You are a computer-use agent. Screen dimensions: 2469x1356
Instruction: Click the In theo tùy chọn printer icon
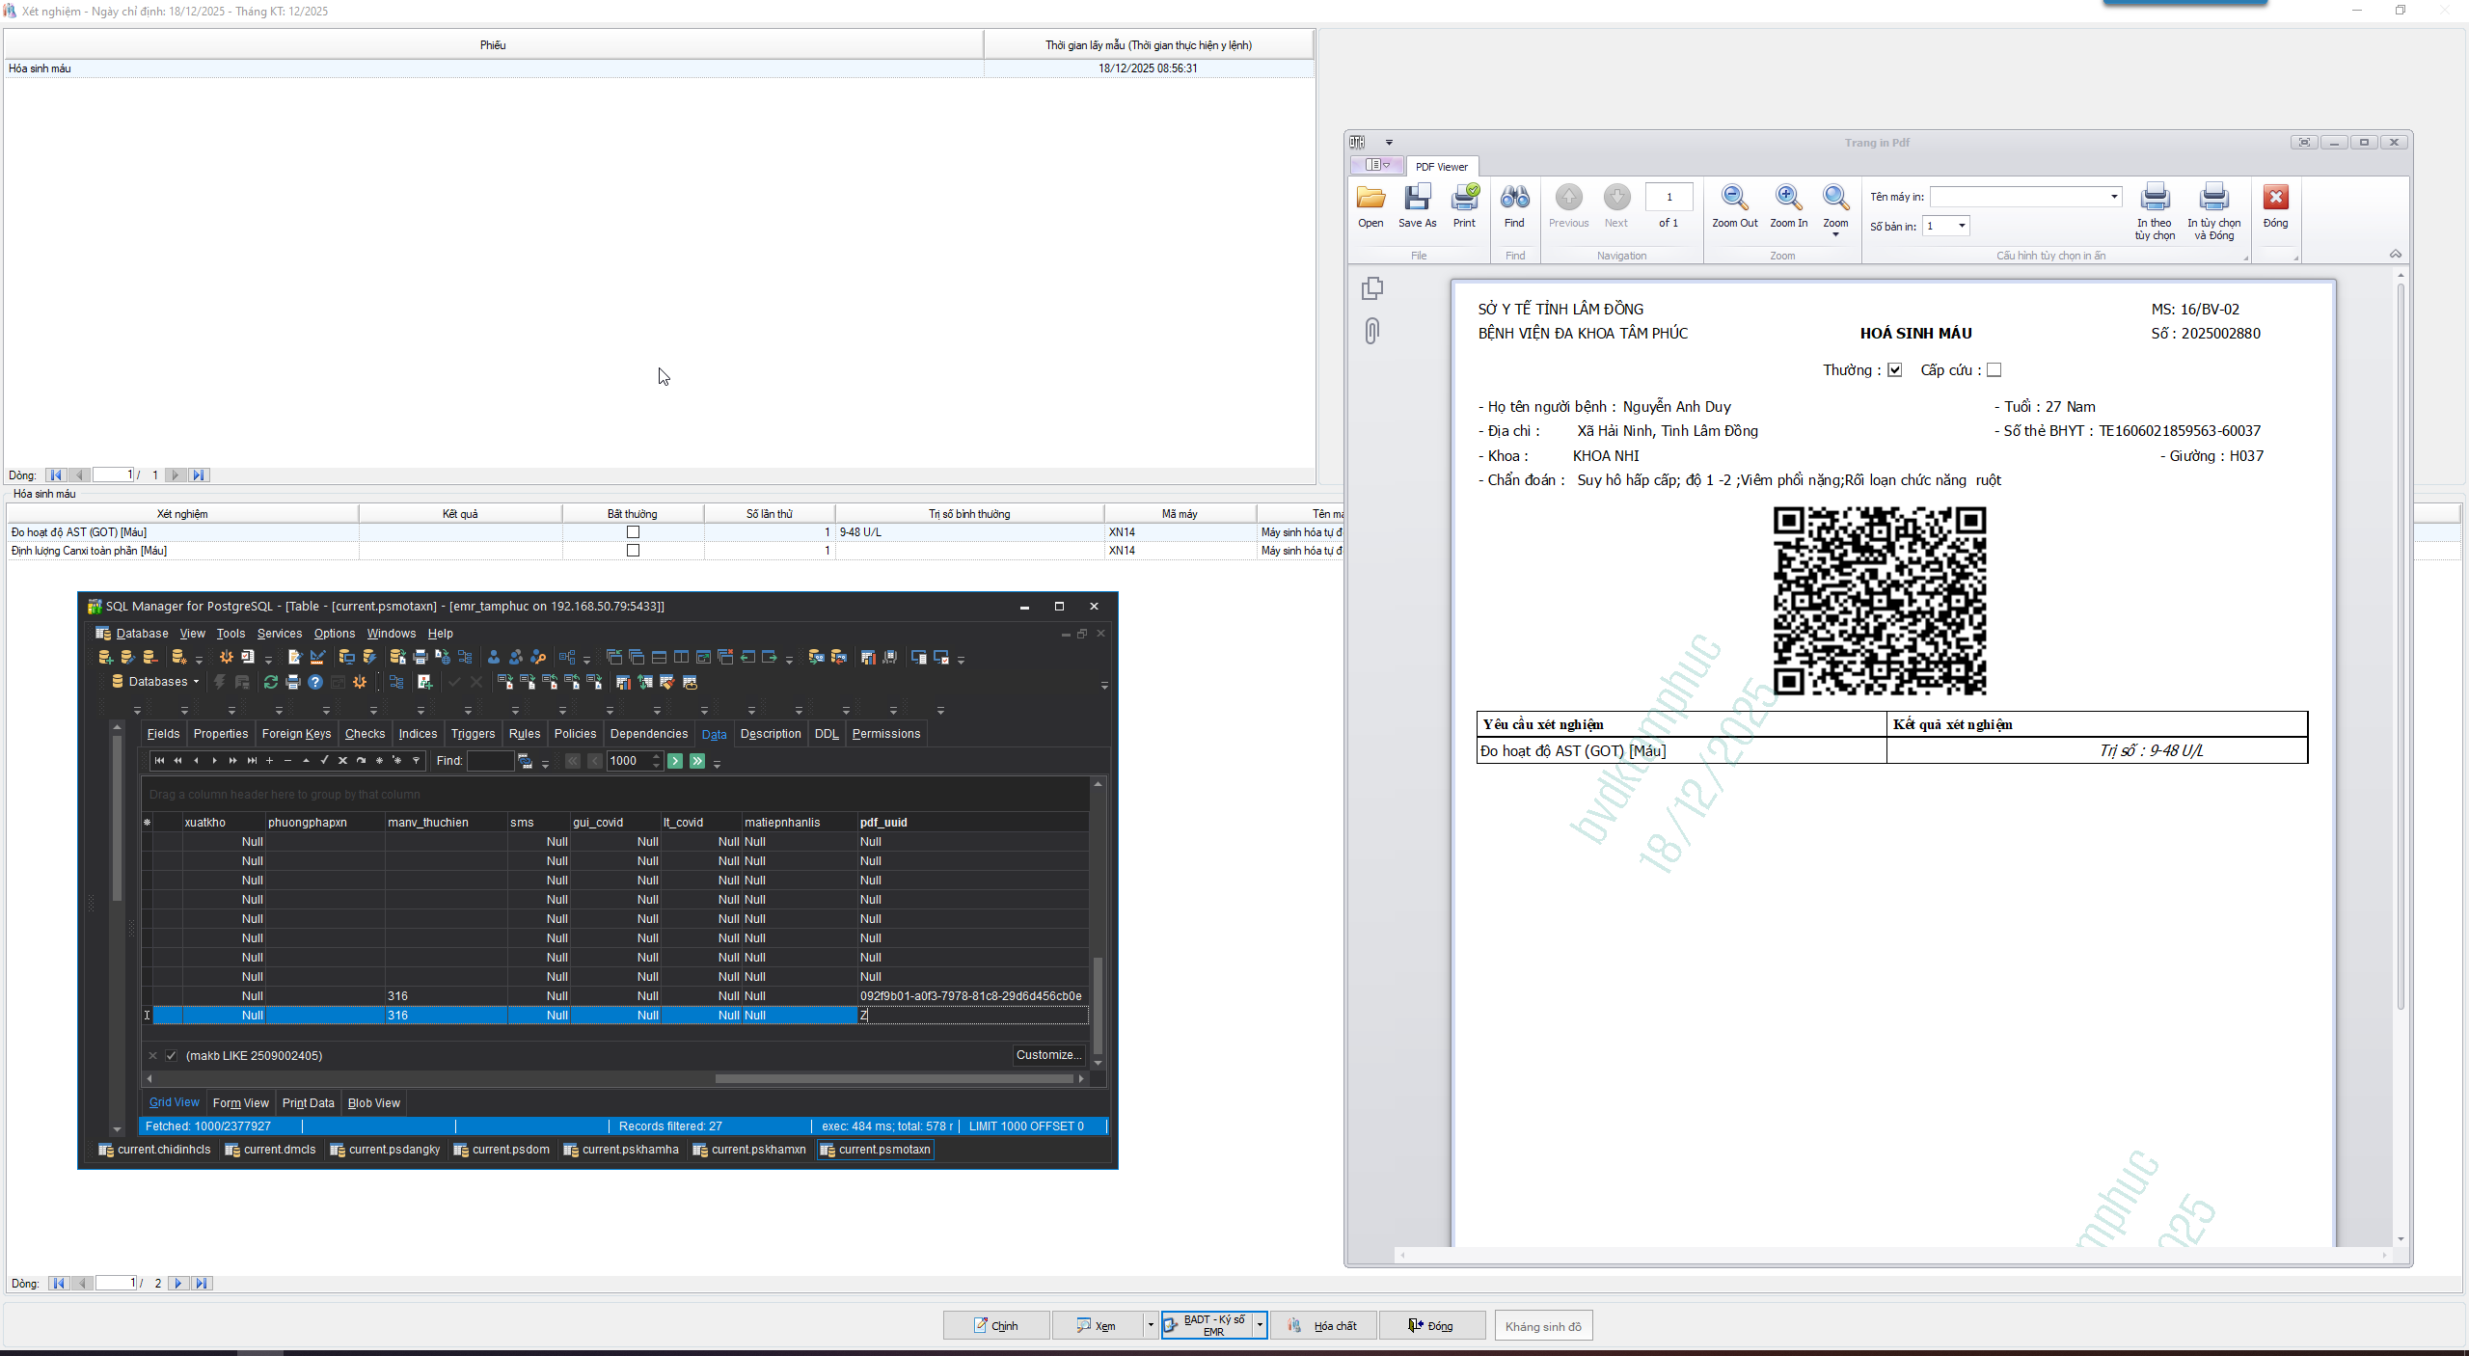tap(2155, 199)
